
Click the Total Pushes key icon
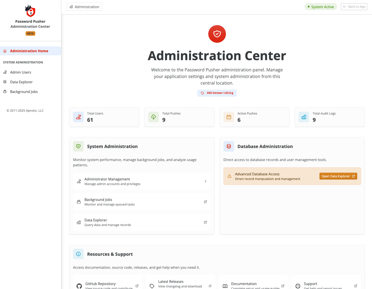pyautogui.click(x=153, y=117)
